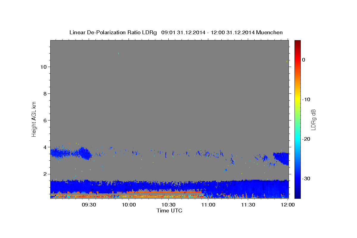Click the 'Height AGL km' axis label

pos(34,119)
